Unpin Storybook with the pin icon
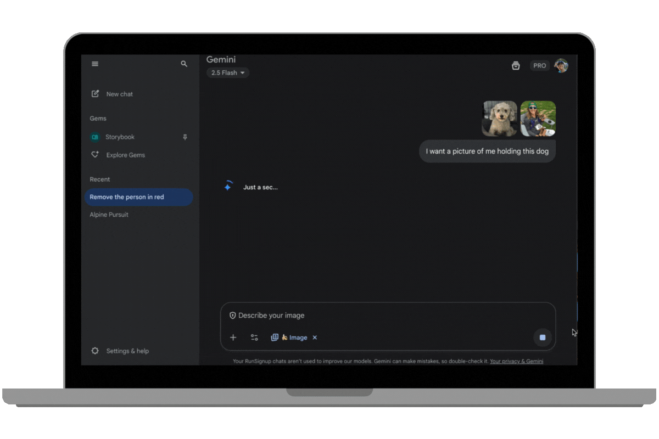659x439 pixels. (x=185, y=137)
